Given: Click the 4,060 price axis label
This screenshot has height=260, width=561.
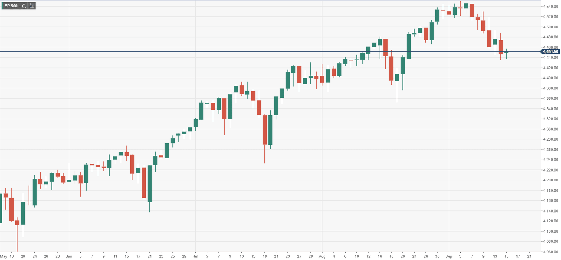Looking at the screenshot, I should (x=550, y=252).
